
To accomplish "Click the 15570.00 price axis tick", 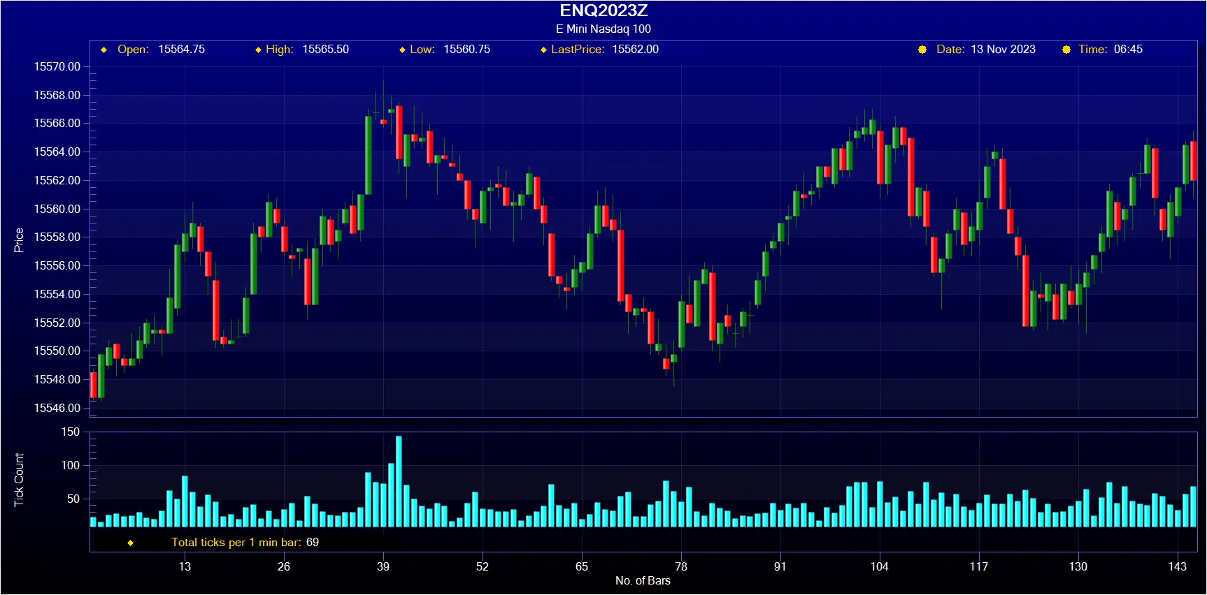I will 57,66.
